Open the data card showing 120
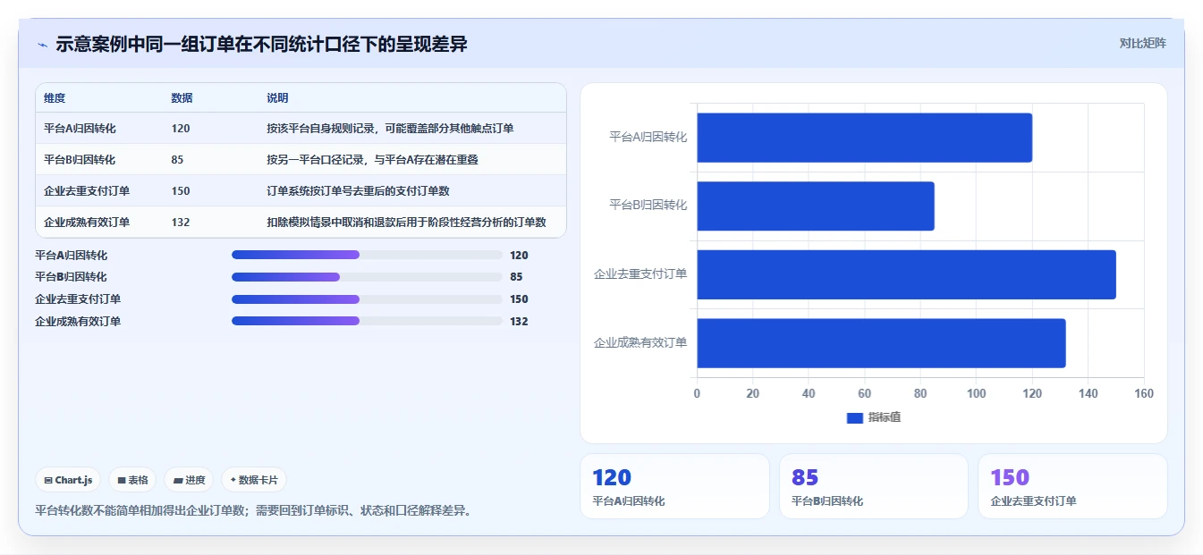The width and height of the screenshot is (1203, 555). pos(674,486)
